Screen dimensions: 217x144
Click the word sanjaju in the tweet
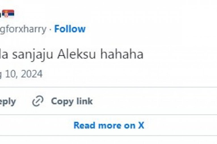35,54
